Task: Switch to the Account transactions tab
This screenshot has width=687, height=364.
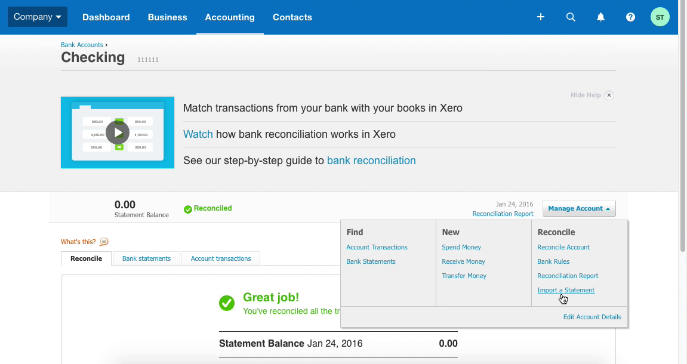Action: [x=221, y=258]
